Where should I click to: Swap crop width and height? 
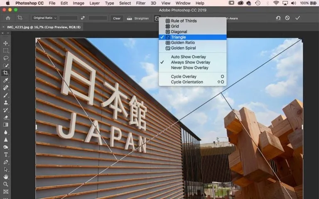[83, 18]
